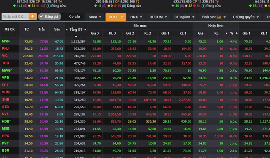Open the VIC stock row

[135, 56]
